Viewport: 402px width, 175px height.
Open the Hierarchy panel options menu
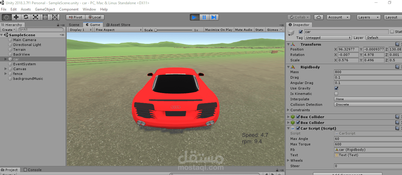[62, 25]
